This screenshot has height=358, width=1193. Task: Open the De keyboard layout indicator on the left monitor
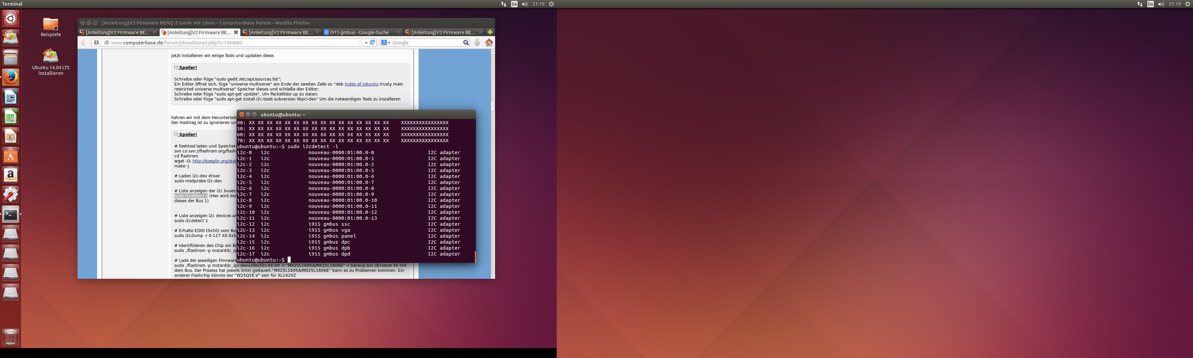click(x=514, y=4)
